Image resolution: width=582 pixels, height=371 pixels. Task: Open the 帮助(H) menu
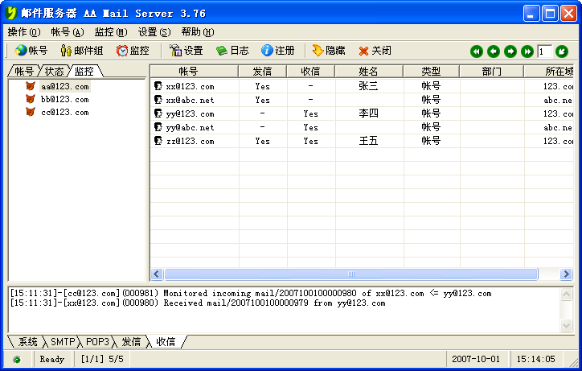198,32
